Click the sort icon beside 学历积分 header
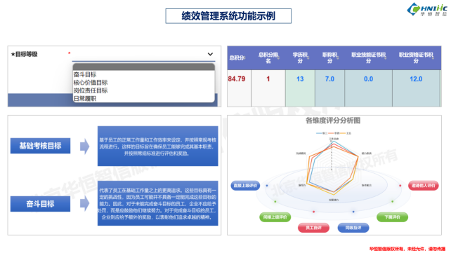The height and width of the screenshot is (253, 451). pos(308,58)
